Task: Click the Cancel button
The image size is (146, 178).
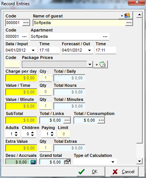Action: pos(124,172)
